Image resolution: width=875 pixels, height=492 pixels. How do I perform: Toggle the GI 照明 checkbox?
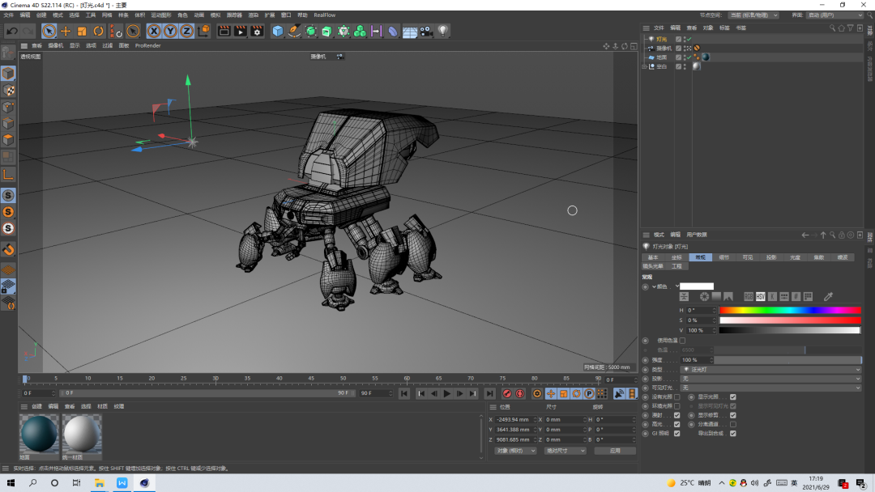677,433
